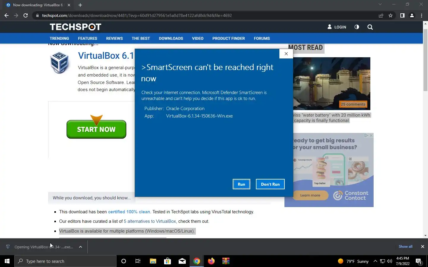Open the Windows Start menu

click(7, 261)
